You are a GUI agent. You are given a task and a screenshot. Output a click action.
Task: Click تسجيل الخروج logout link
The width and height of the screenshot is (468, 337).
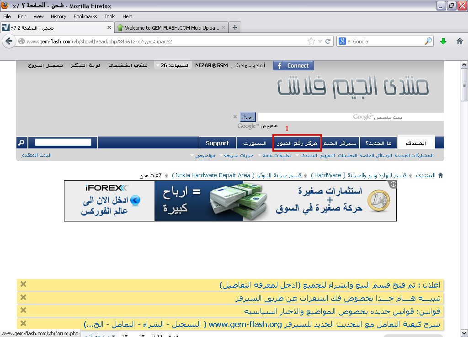point(45,65)
